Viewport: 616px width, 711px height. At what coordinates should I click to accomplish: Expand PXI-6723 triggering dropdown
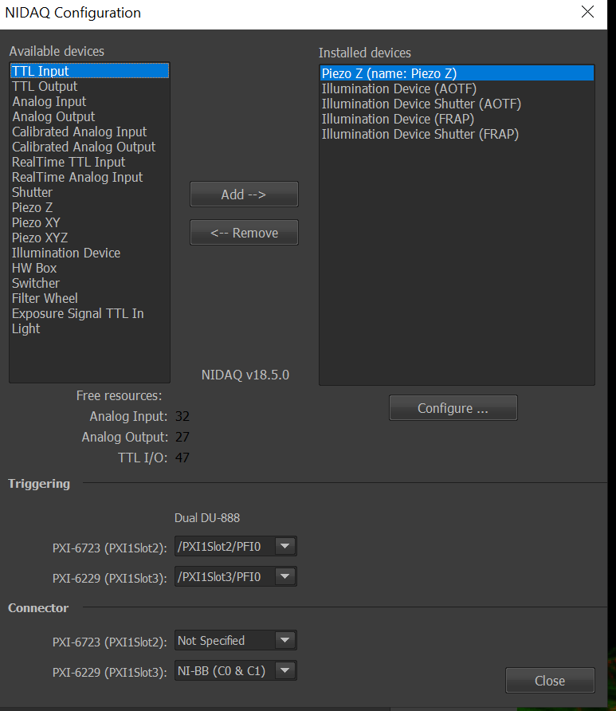pyautogui.click(x=284, y=546)
